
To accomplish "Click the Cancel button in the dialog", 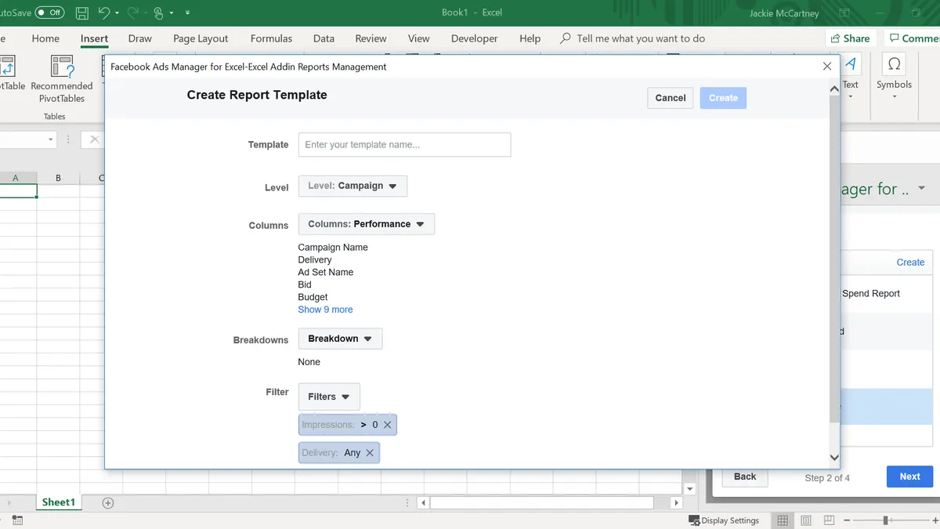I will pos(671,98).
